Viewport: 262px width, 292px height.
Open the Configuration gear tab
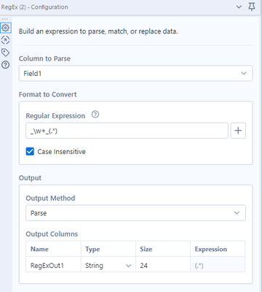[x=6, y=28]
